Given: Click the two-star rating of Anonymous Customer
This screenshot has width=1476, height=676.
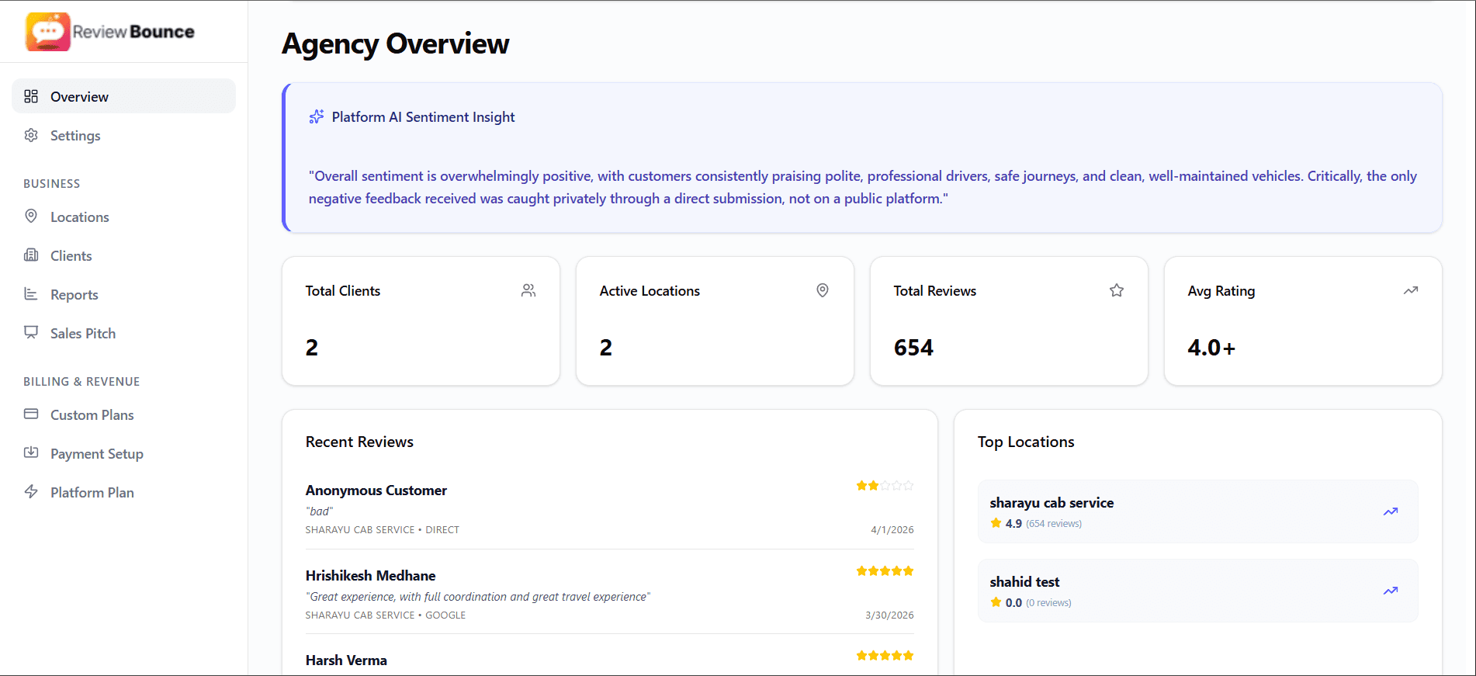Looking at the screenshot, I should (885, 486).
